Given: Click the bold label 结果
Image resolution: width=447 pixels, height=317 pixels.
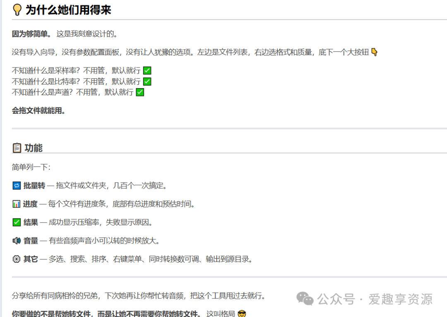Looking at the screenshot, I should 31,222.
